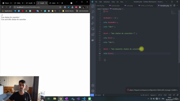Expand the overflow menu ellipsis in the VS Code title bar
180x101 pixels.
tap(126, 2)
